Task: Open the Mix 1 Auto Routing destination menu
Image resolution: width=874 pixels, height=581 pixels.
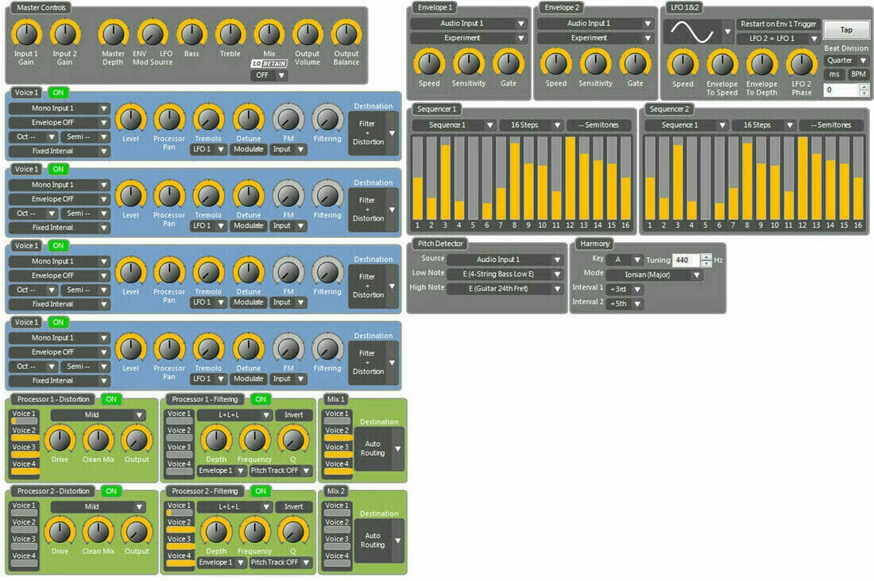Action: (x=379, y=448)
